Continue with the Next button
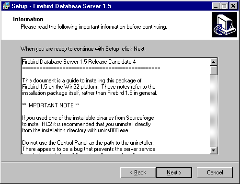Viewport: 240px width, 184px height. coord(174,172)
